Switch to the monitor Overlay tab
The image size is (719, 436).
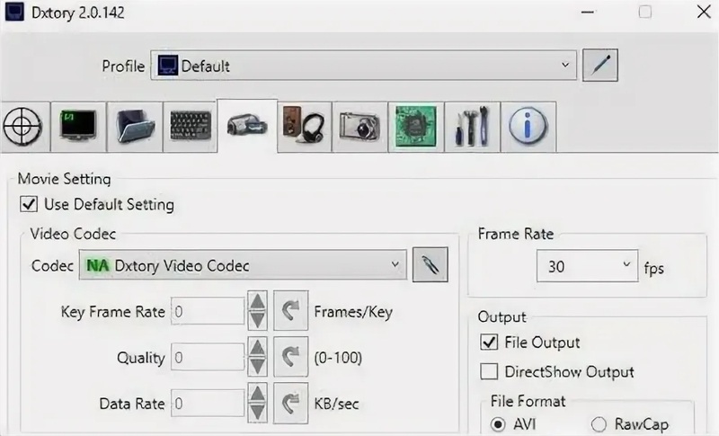[80, 127]
